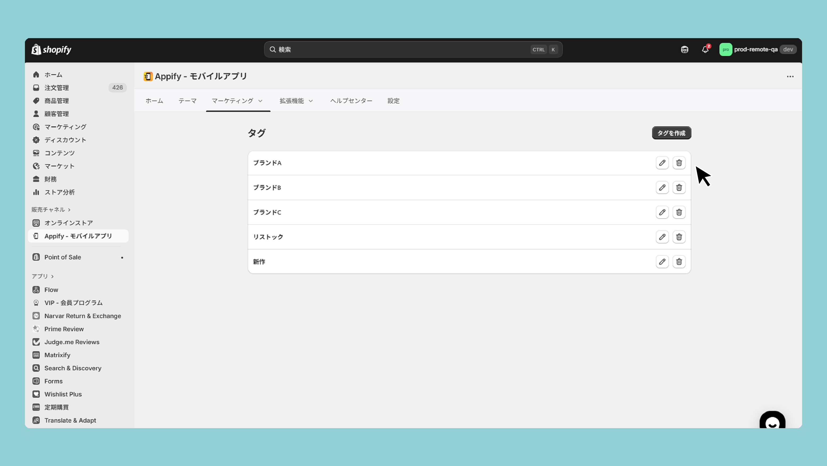The width and height of the screenshot is (827, 466).
Task: Click the three-dot more actions icon
Action: click(790, 76)
